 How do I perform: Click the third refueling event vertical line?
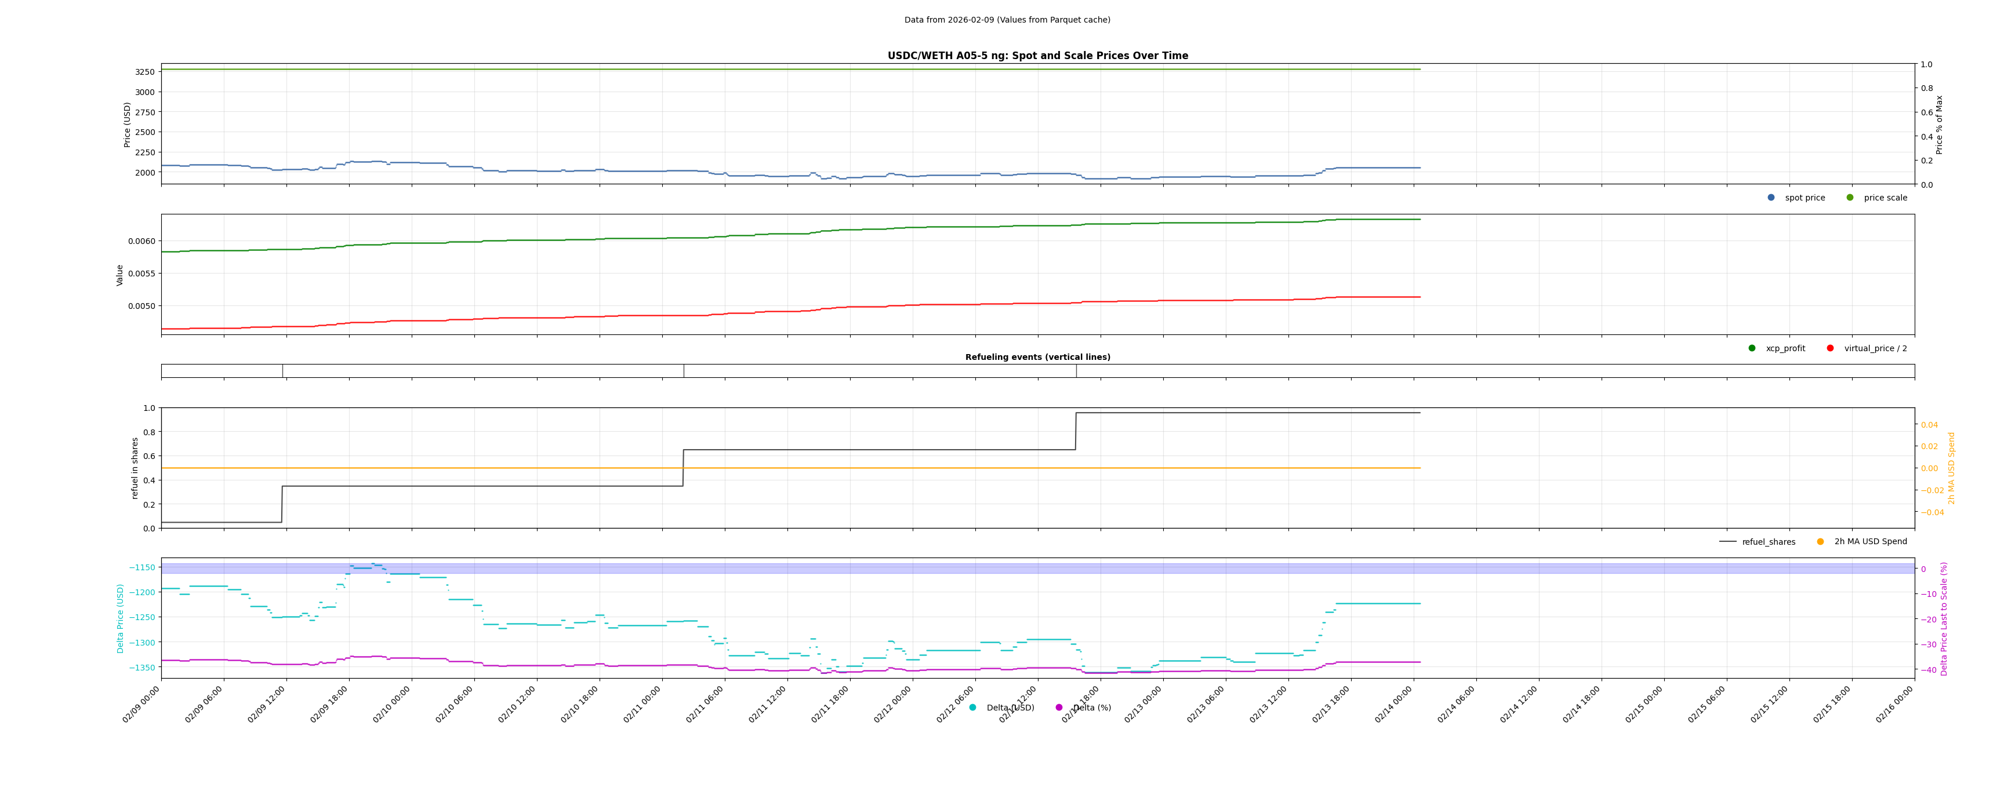1076,371
